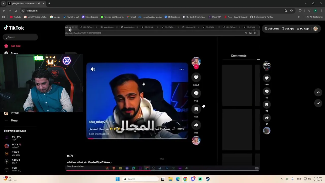The height and width of the screenshot is (183, 325).
Task: Save the m.7c_ video with 93 bookmarks
Action: click(267, 104)
